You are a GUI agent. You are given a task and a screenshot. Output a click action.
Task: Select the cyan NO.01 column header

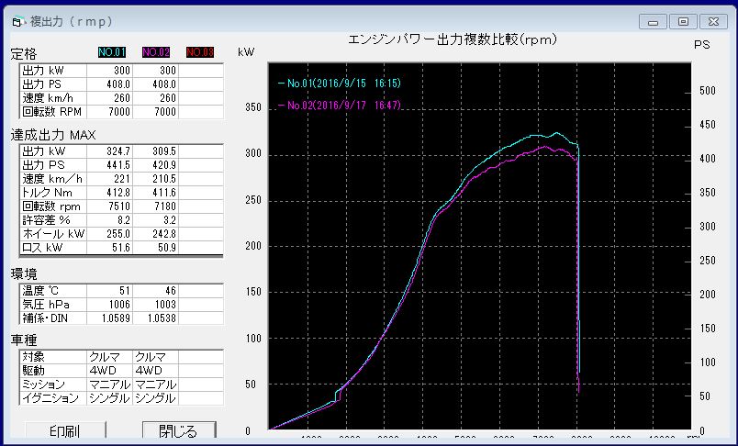(110, 52)
